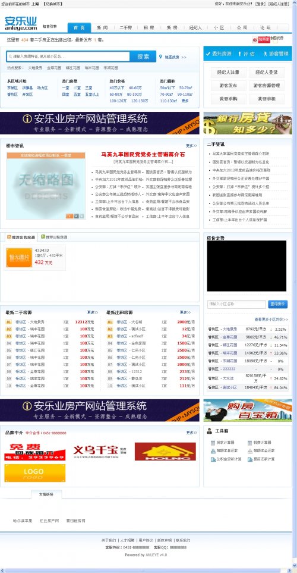The image size is (297, 573).
Task: Open the 贷款计算器 calculator tool
Action: click(x=223, y=443)
